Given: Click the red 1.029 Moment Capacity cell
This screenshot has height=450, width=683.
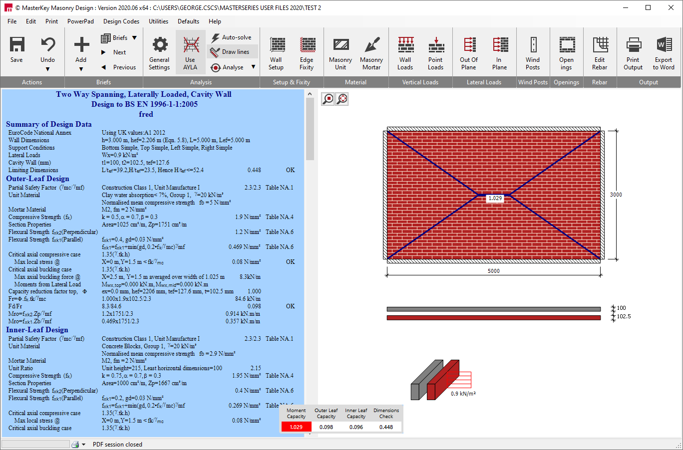Looking at the screenshot, I should click(297, 427).
